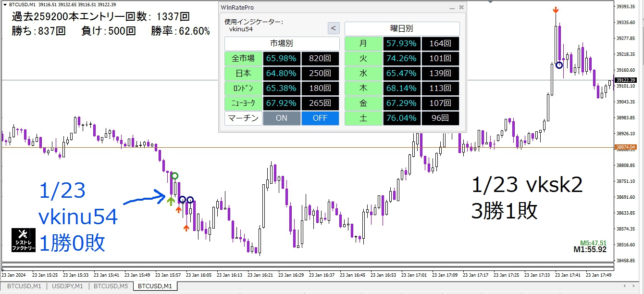Turn Martingale ON
644x294 pixels.
point(282,118)
